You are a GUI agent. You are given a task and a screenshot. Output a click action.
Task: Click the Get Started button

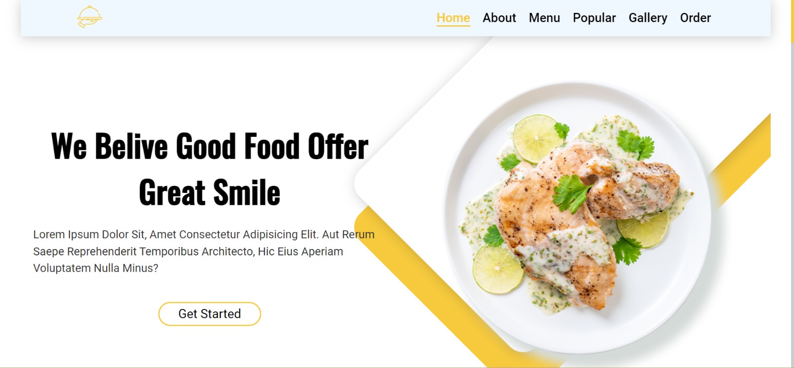(x=209, y=314)
